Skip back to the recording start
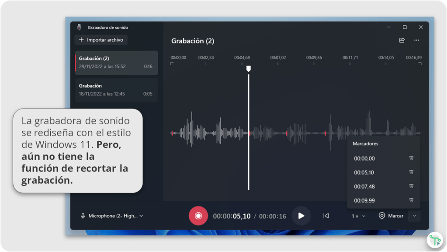 [x=326, y=216]
